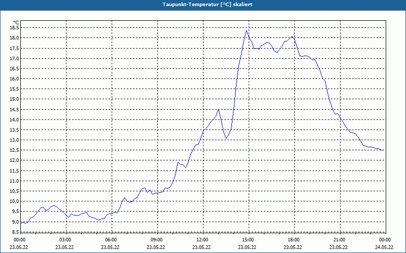The height and width of the screenshot is (253, 406).
Task: Click the chart title 'Taupunkt-Temperatur [°C] skaliert'
Action: tap(208, 5)
